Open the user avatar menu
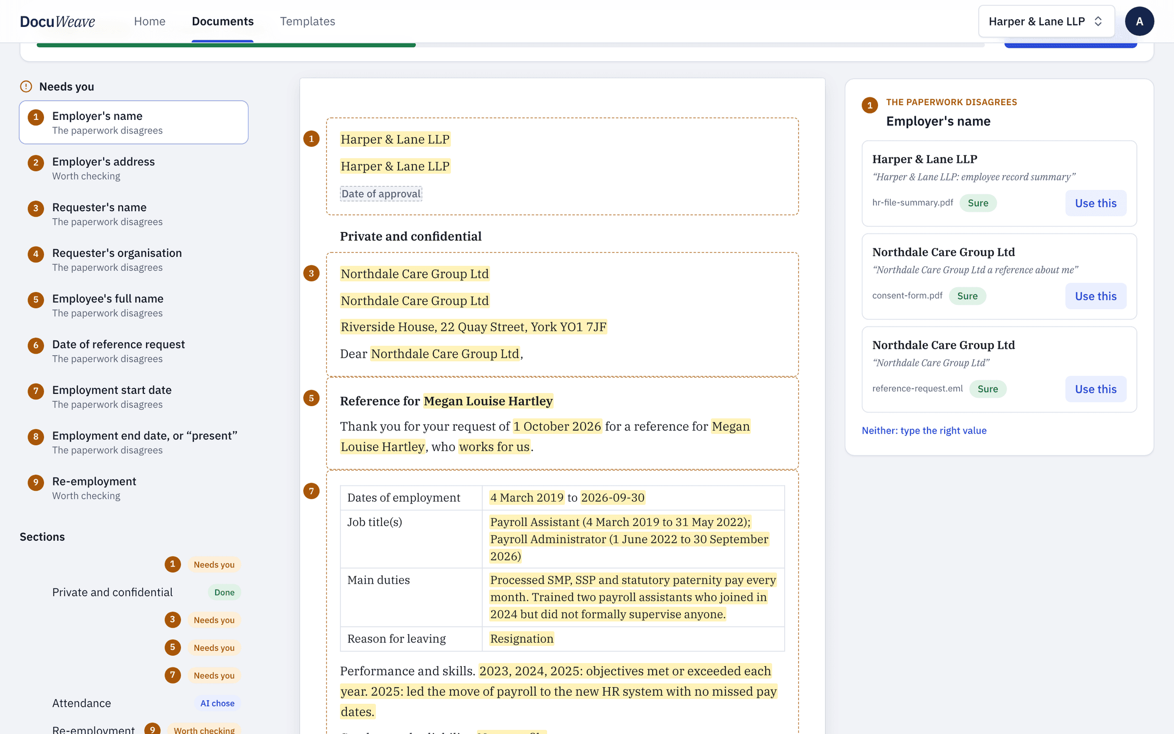Screen dimensions: 1174x734 (x=1139, y=21)
